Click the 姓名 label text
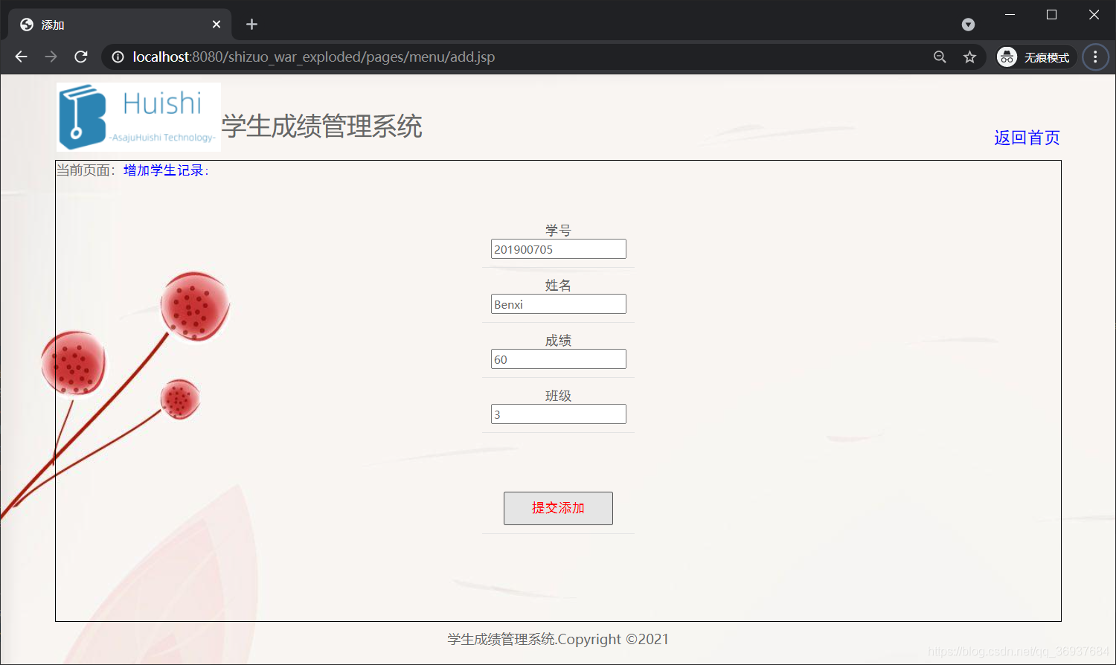 tap(558, 286)
